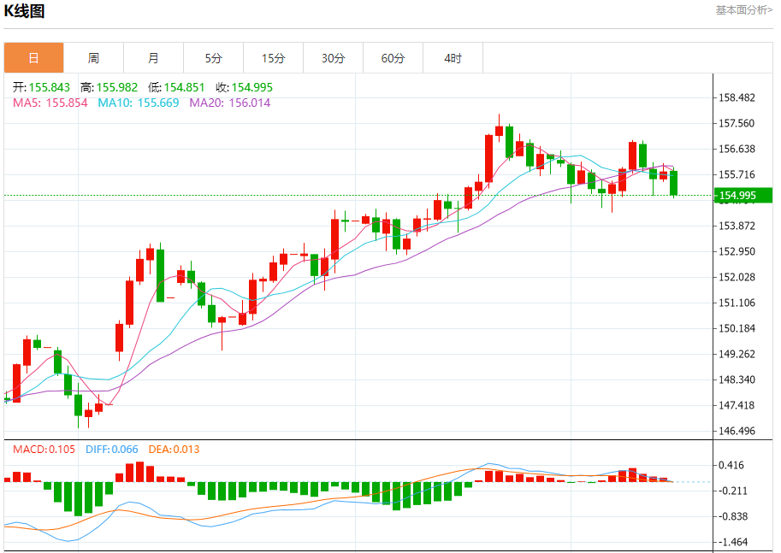The height and width of the screenshot is (553, 781).
Task: Click the K线图 title heading
Action: tap(25, 11)
